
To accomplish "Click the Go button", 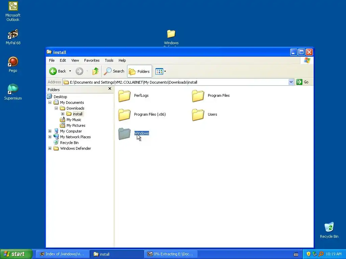I will [302, 82].
